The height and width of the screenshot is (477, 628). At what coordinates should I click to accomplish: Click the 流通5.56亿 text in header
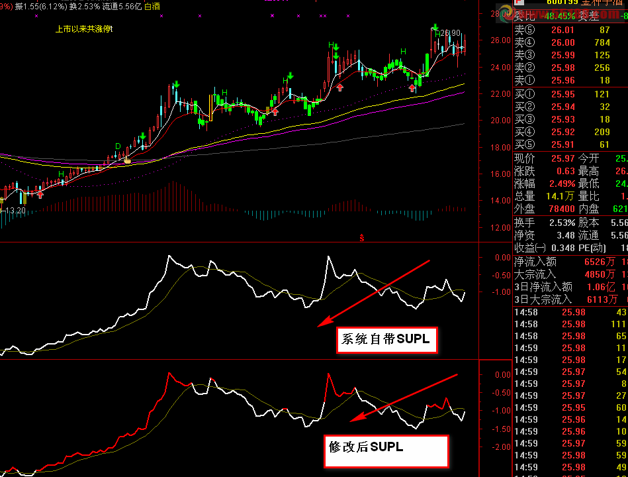tap(122, 7)
